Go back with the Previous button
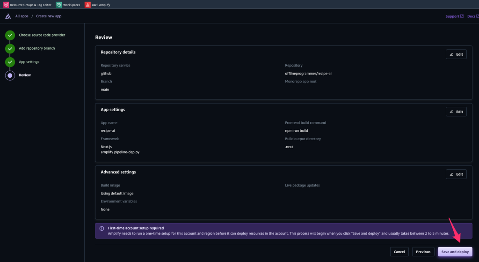This screenshot has width=479, height=262. (423, 252)
